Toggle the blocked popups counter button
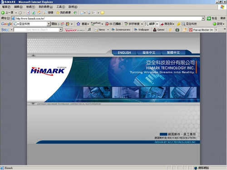 coord(113,24)
